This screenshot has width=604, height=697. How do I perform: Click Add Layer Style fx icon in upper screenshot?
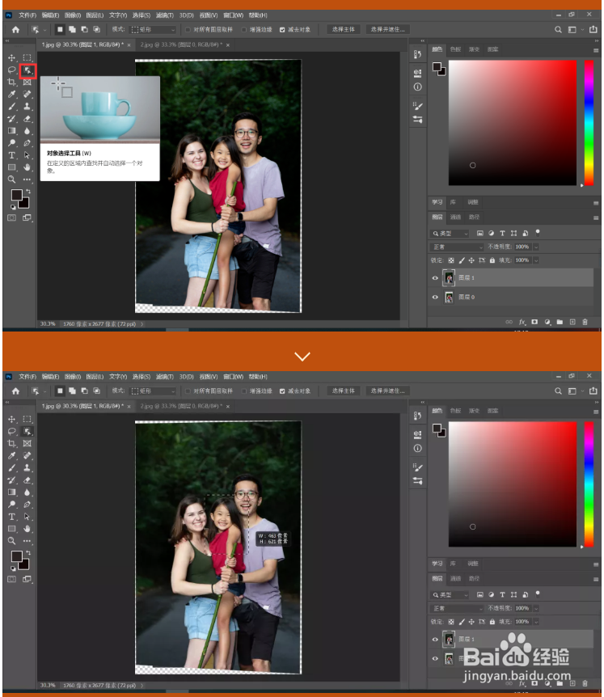tap(522, 322)
